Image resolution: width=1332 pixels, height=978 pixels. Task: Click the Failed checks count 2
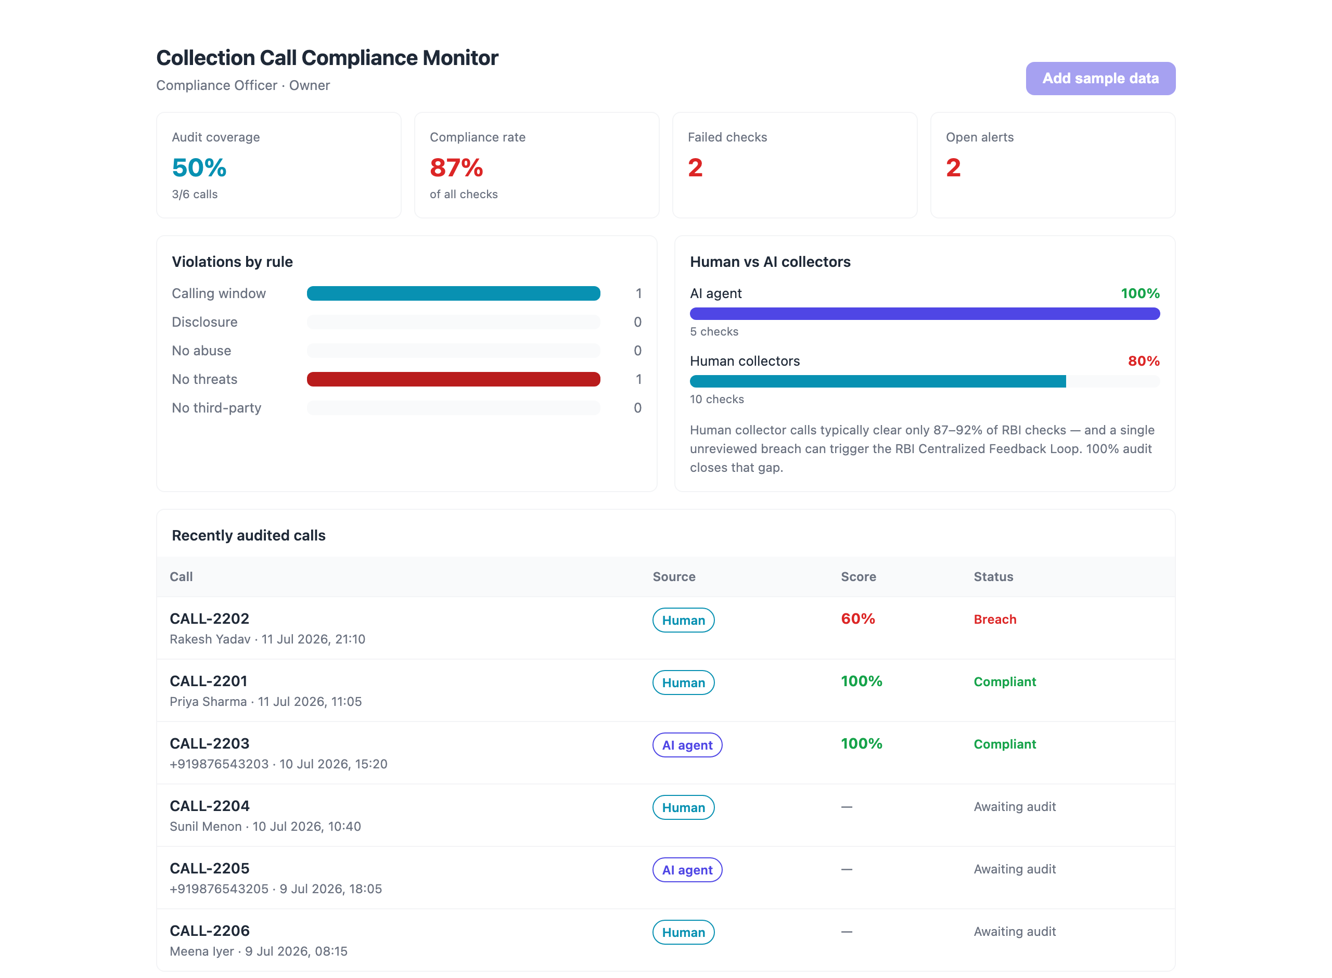tap(695, 168)
